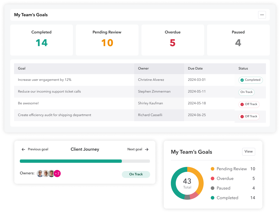Open the Overdue summary card
This screenshot has height=213, width=280.
[173, 40]
